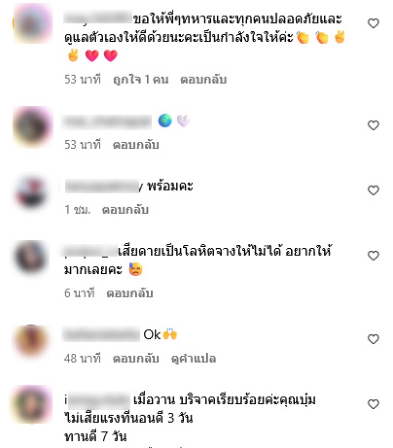This screenshot has height=448, width=393.
Task: Like the globe and heart emoji comment
Action: (373, 125)
